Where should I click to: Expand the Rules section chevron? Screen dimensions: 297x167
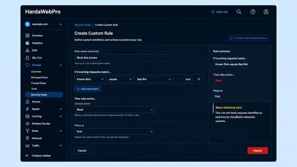click(x=61, y=131)
